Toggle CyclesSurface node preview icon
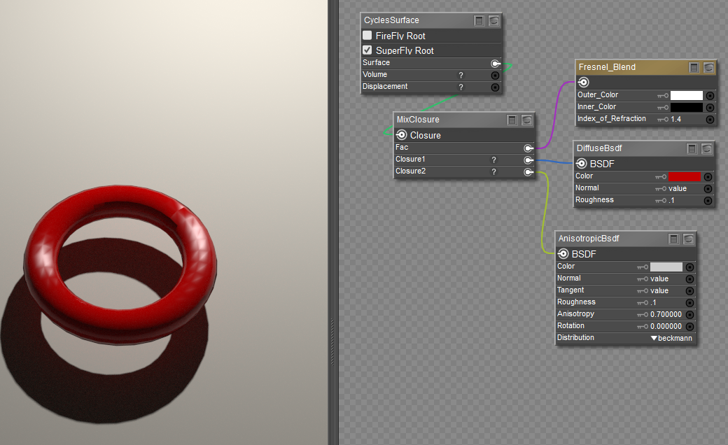The width and height of the screenshot is (728, 445). [x=494, y=20]
